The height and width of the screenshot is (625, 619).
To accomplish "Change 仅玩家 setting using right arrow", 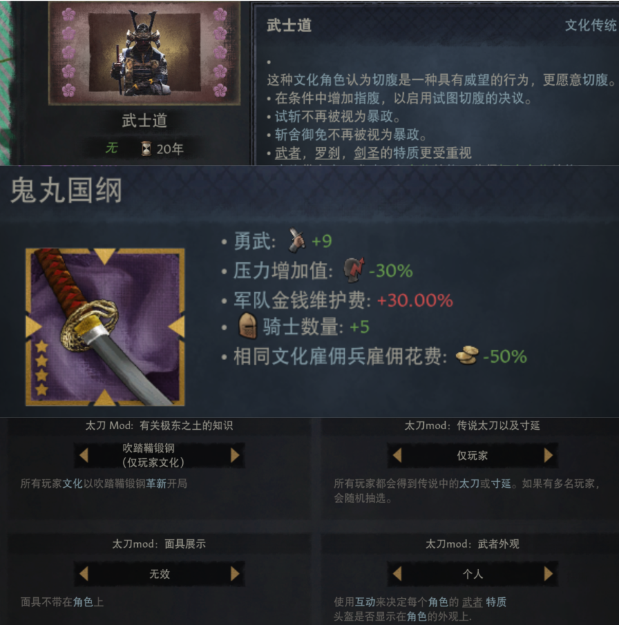I will [x=548, y=455].
